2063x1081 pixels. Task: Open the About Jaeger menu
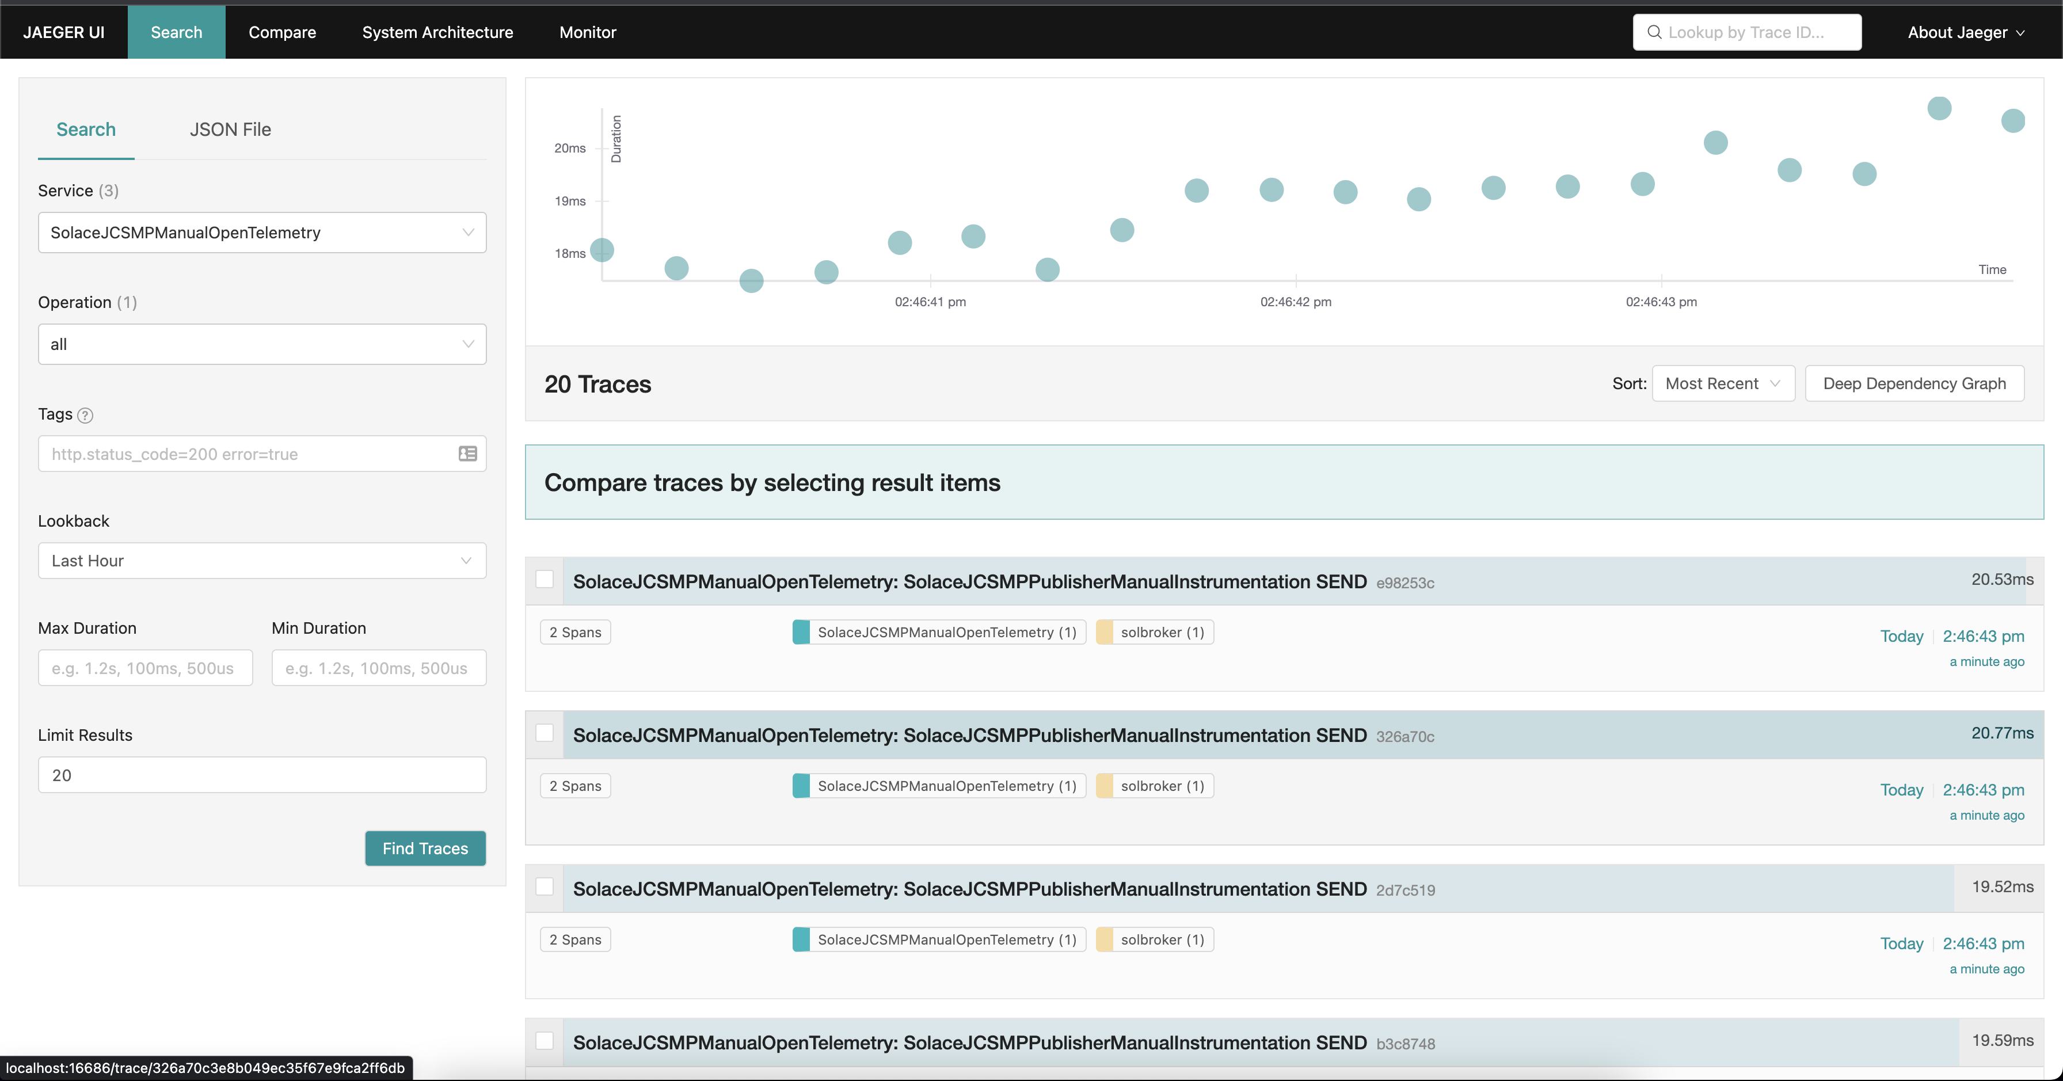tap(1965, 32)
